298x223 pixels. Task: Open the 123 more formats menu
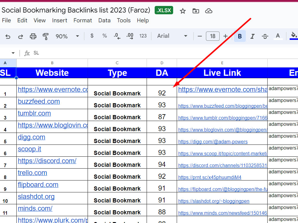tap(143, 36)
